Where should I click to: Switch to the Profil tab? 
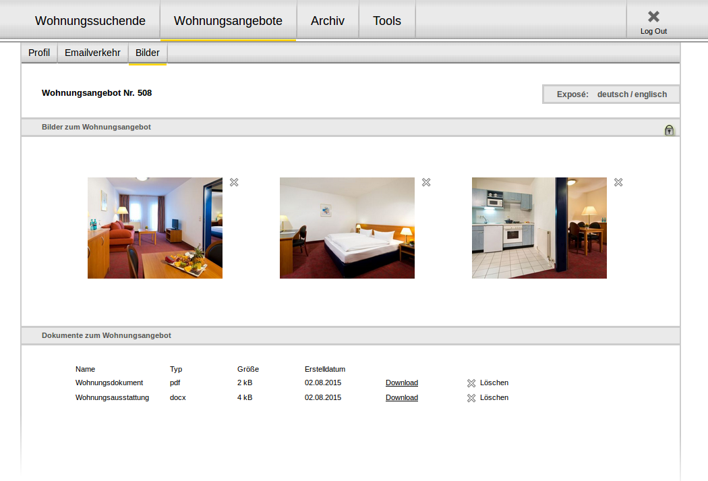point(39,53)
